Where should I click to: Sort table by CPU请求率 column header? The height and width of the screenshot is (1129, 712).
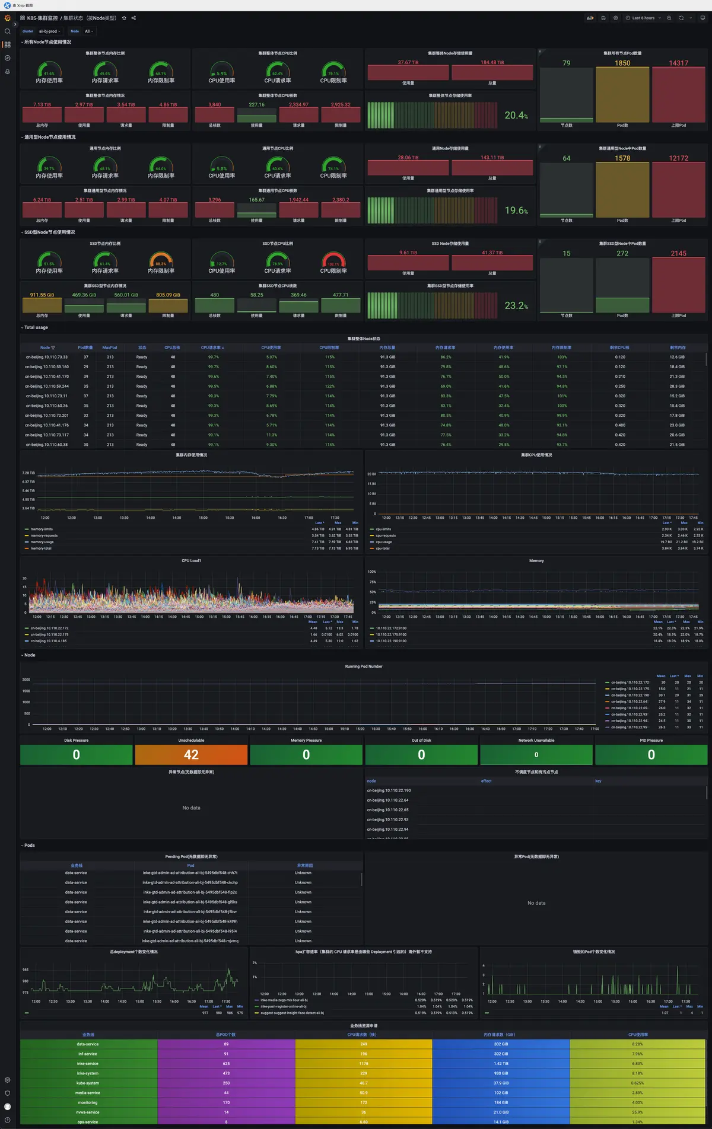pos(212,347)
